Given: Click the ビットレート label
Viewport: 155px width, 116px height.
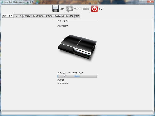Looking at the screenshot, I should click(x=63, y=83).
